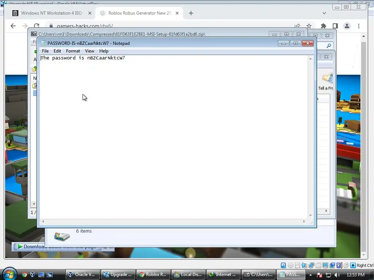This screenshot has height=280, width=374.
Task: Switch to Internet ... taskbar button
Action: [x=224, y=275]
